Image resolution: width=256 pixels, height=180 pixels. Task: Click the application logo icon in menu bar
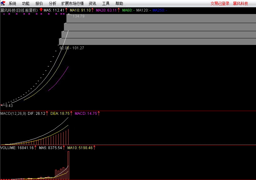tap(3, 3)
